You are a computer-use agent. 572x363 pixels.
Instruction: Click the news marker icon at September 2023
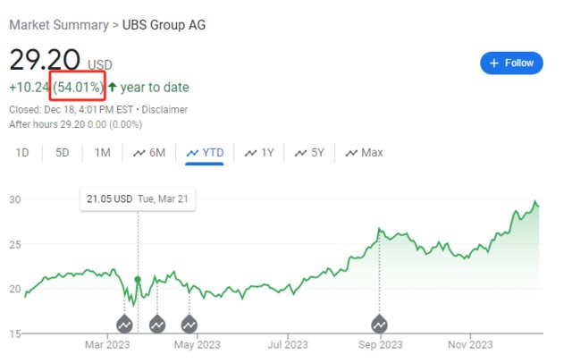click(379, 324)
